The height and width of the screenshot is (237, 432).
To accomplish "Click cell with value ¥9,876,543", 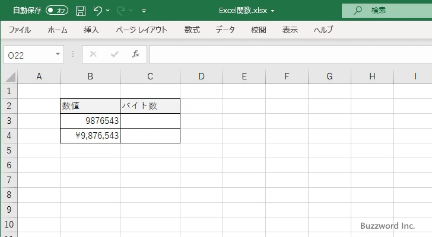I will pos(90,136).
